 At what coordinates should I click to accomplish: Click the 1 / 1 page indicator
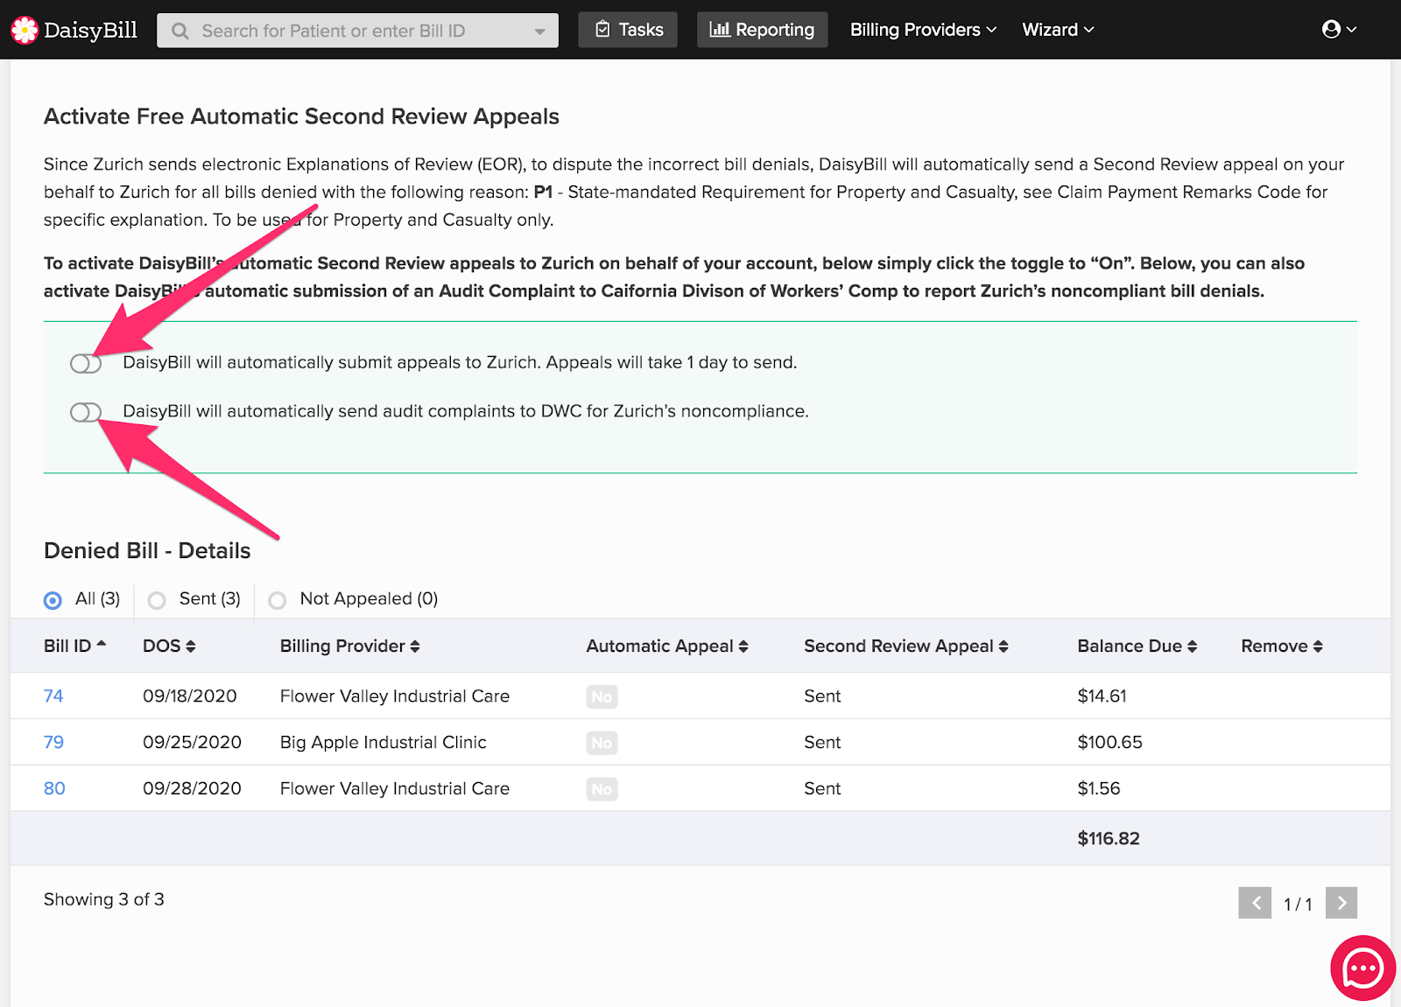(x=1298, y=905)
